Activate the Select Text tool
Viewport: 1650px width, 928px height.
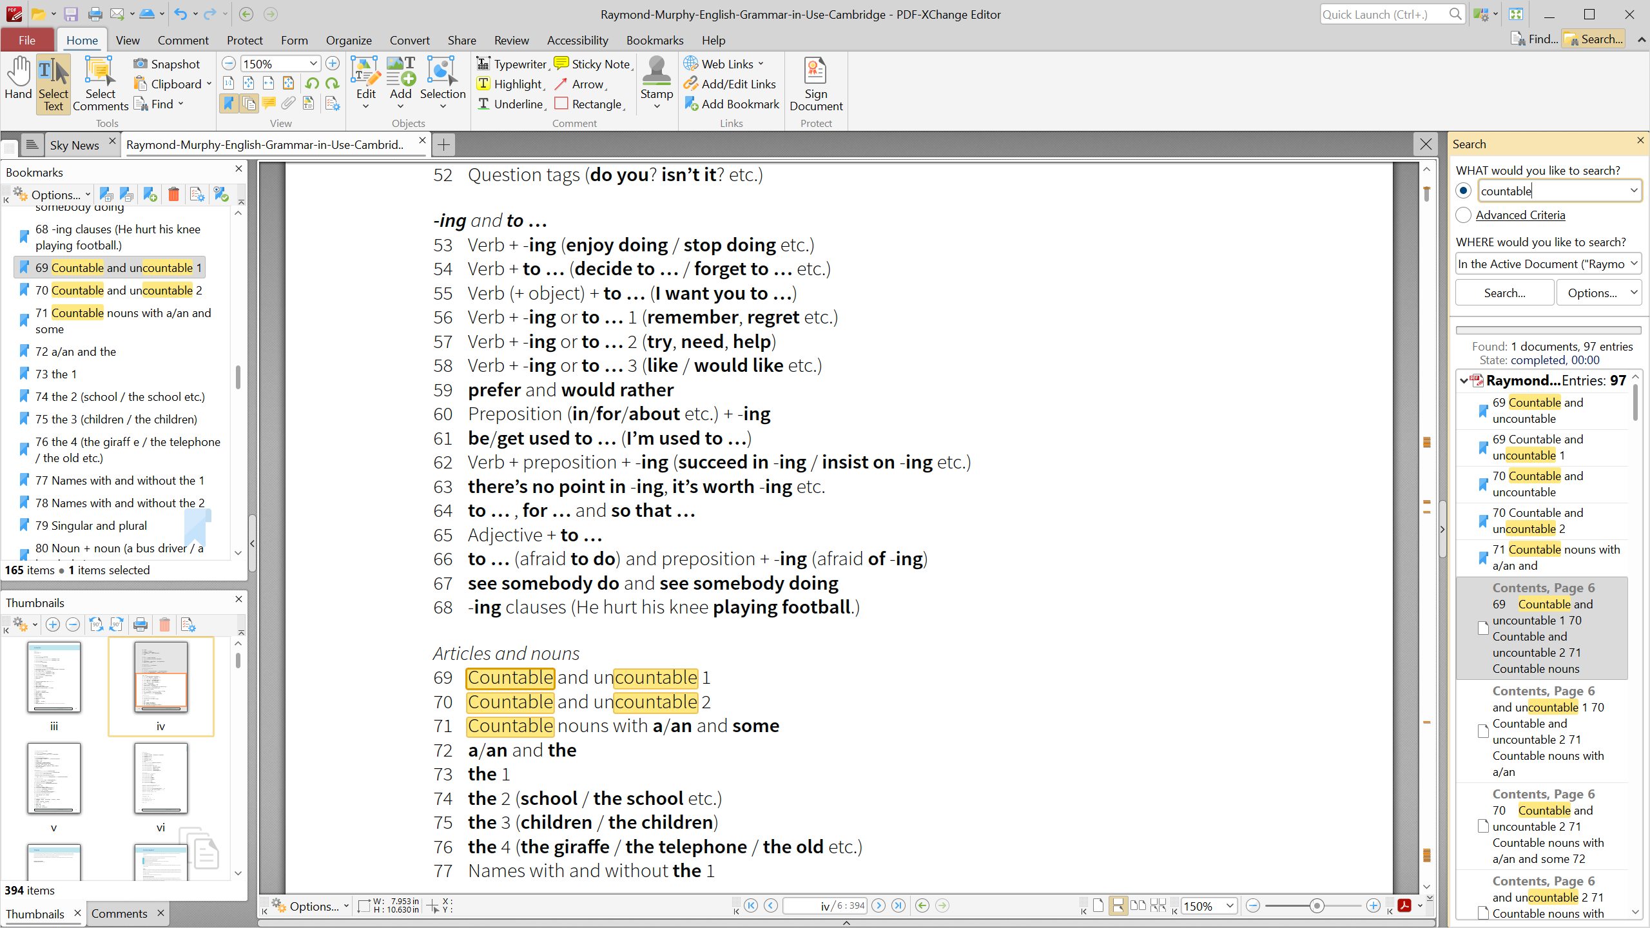53,82
